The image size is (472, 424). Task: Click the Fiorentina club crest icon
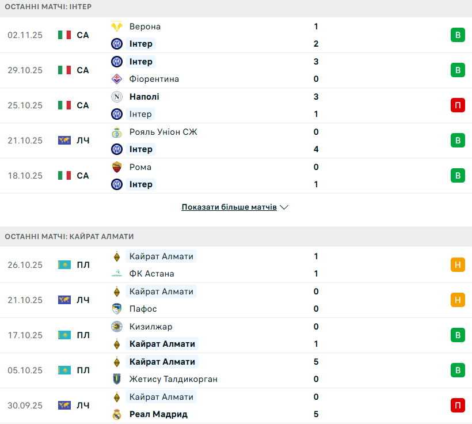117,79
